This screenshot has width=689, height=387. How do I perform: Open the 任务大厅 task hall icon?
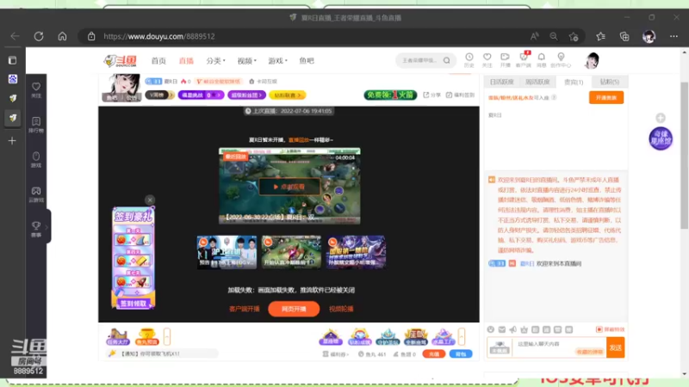coord(118,337)
